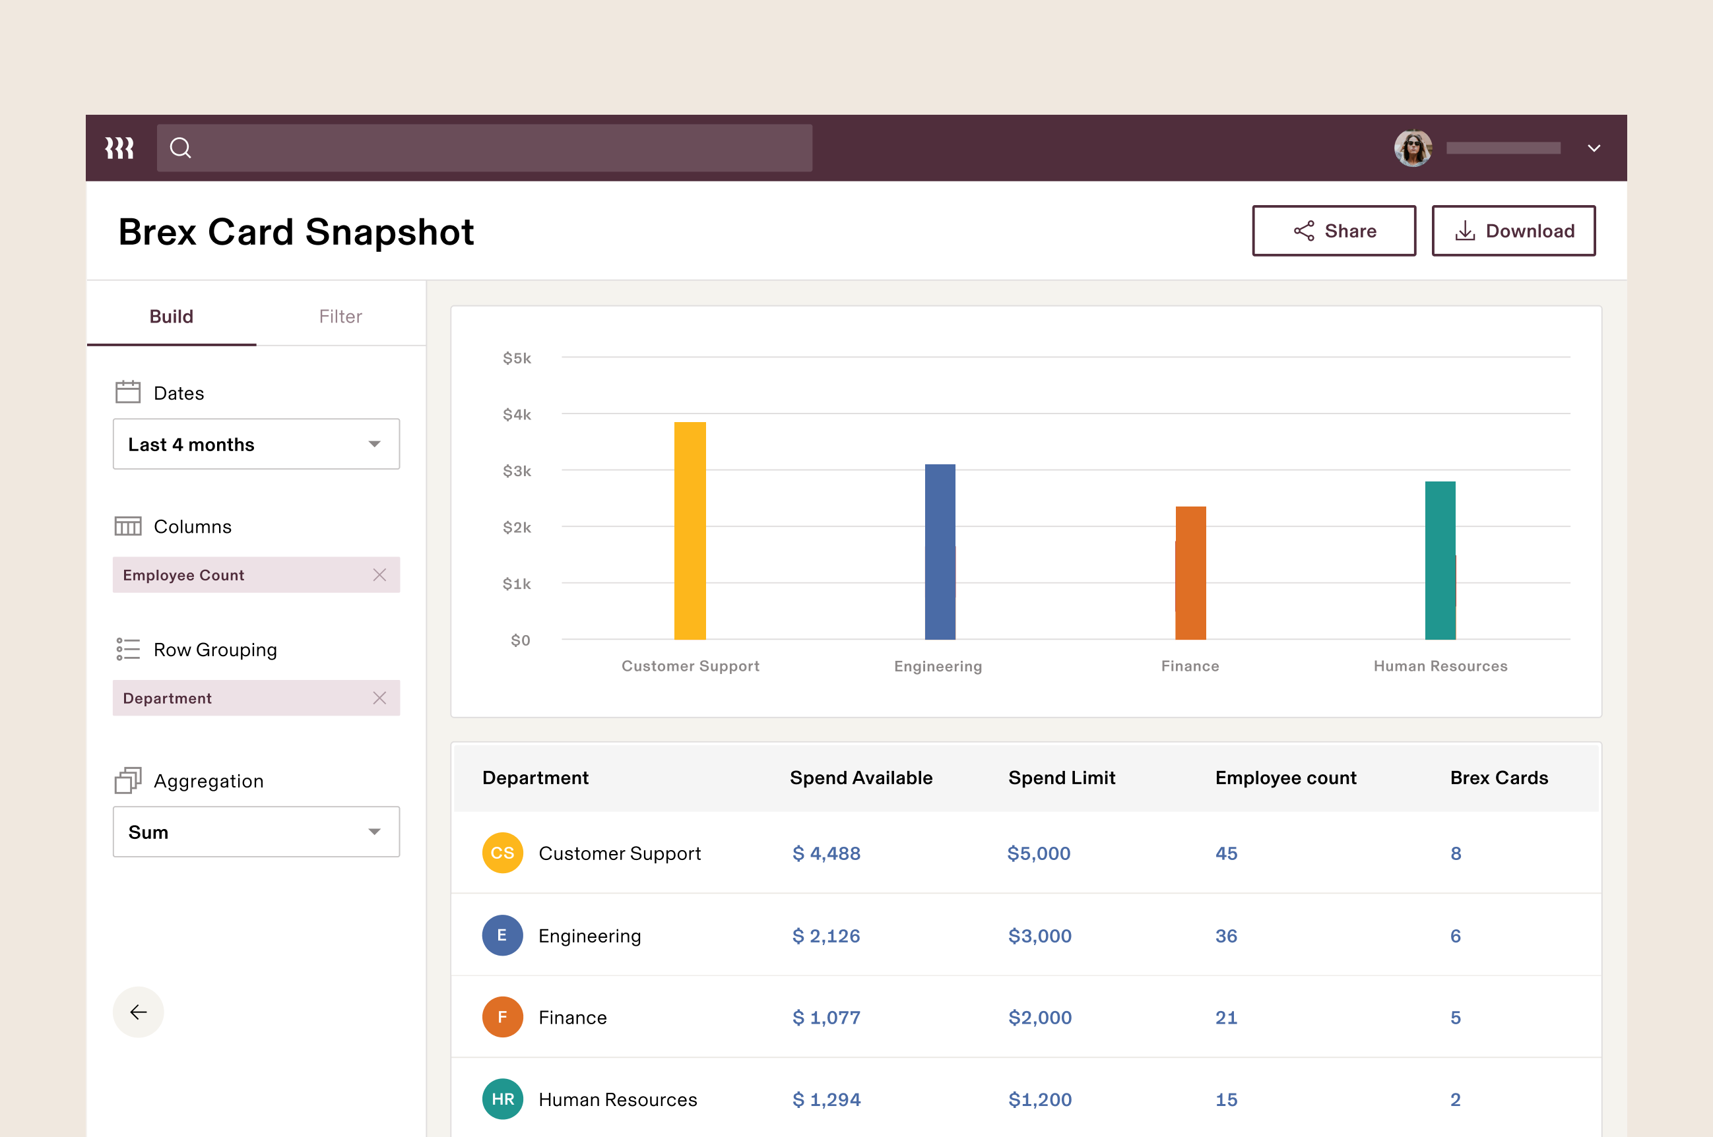Viewport: 1713px width, 1137px height.
Task: Expand the account menu chevron
Action: tap(1594, 148)
